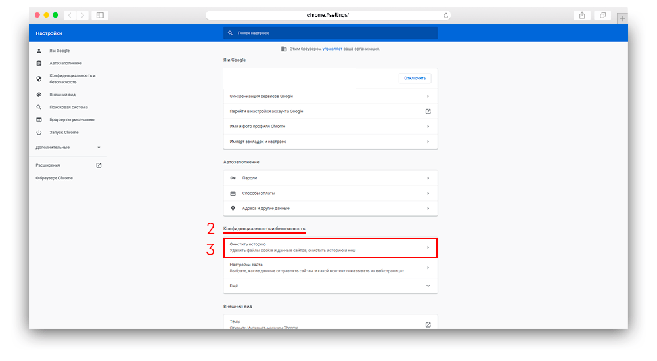Click the reload icon in the address bar
Image resolution: width=657 pixels, height=361 pixels.
(446, 16)
